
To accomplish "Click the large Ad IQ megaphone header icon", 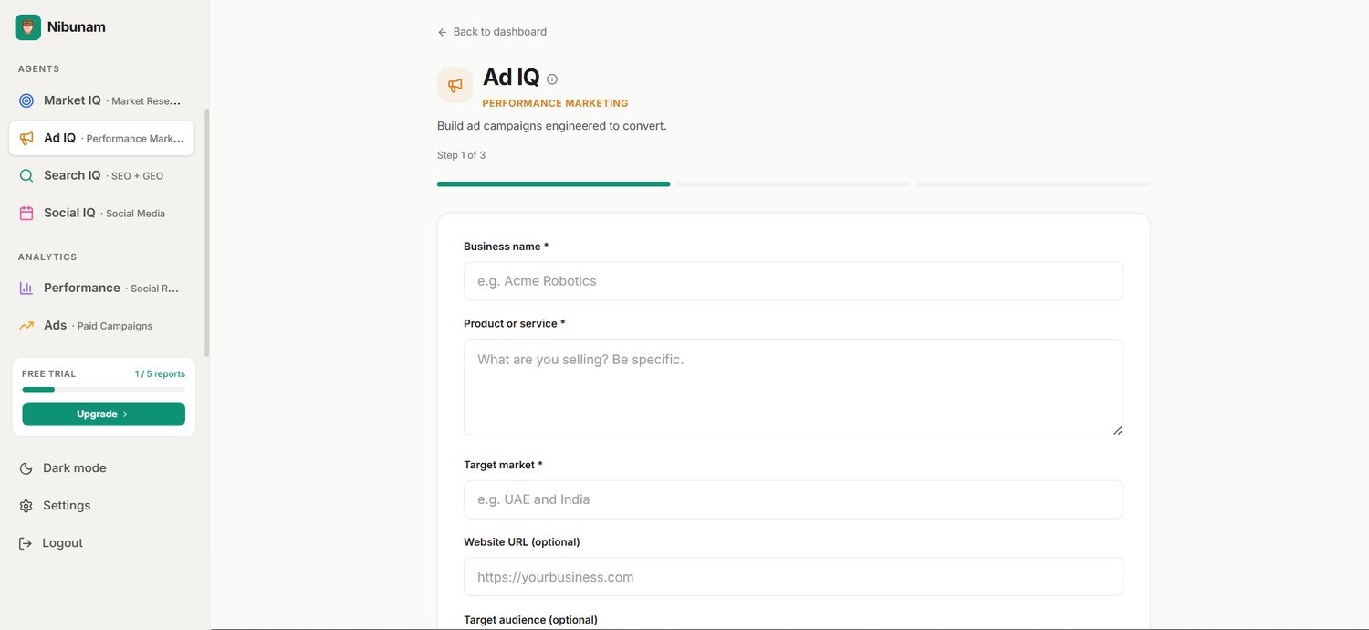I will point(455,85).
